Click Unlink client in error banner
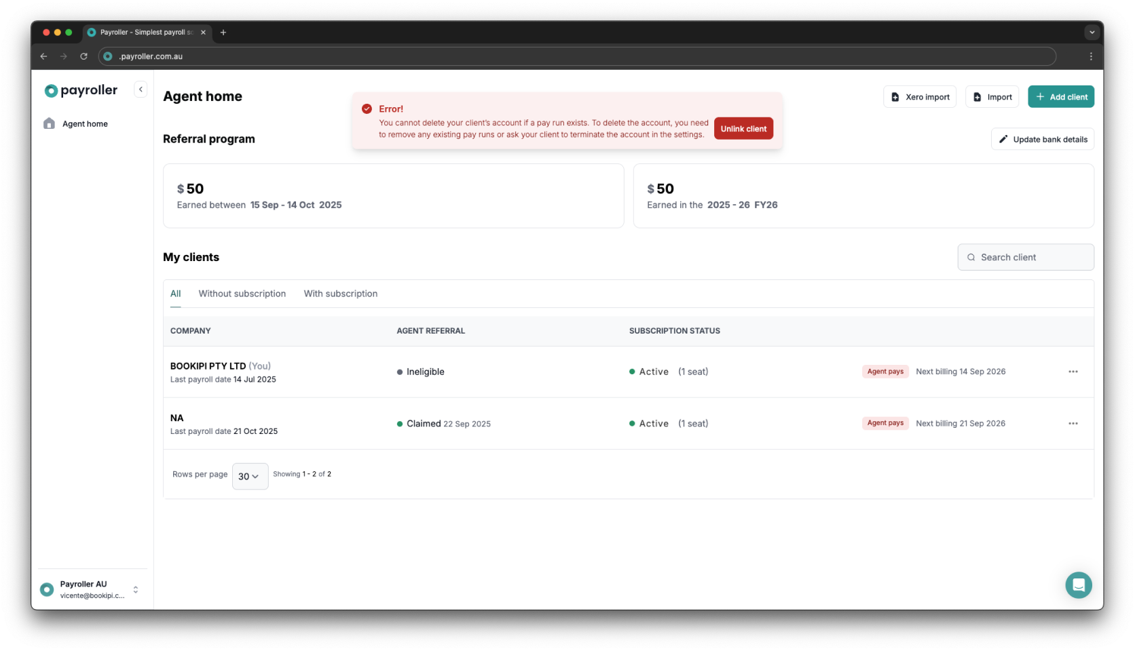 743,129
